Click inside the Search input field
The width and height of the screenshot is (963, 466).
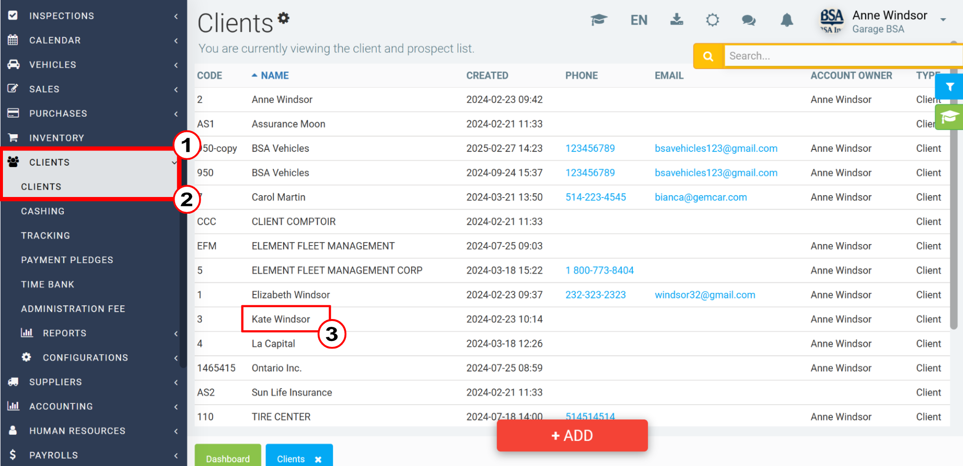pyautogui.click(x=843, y=56)
